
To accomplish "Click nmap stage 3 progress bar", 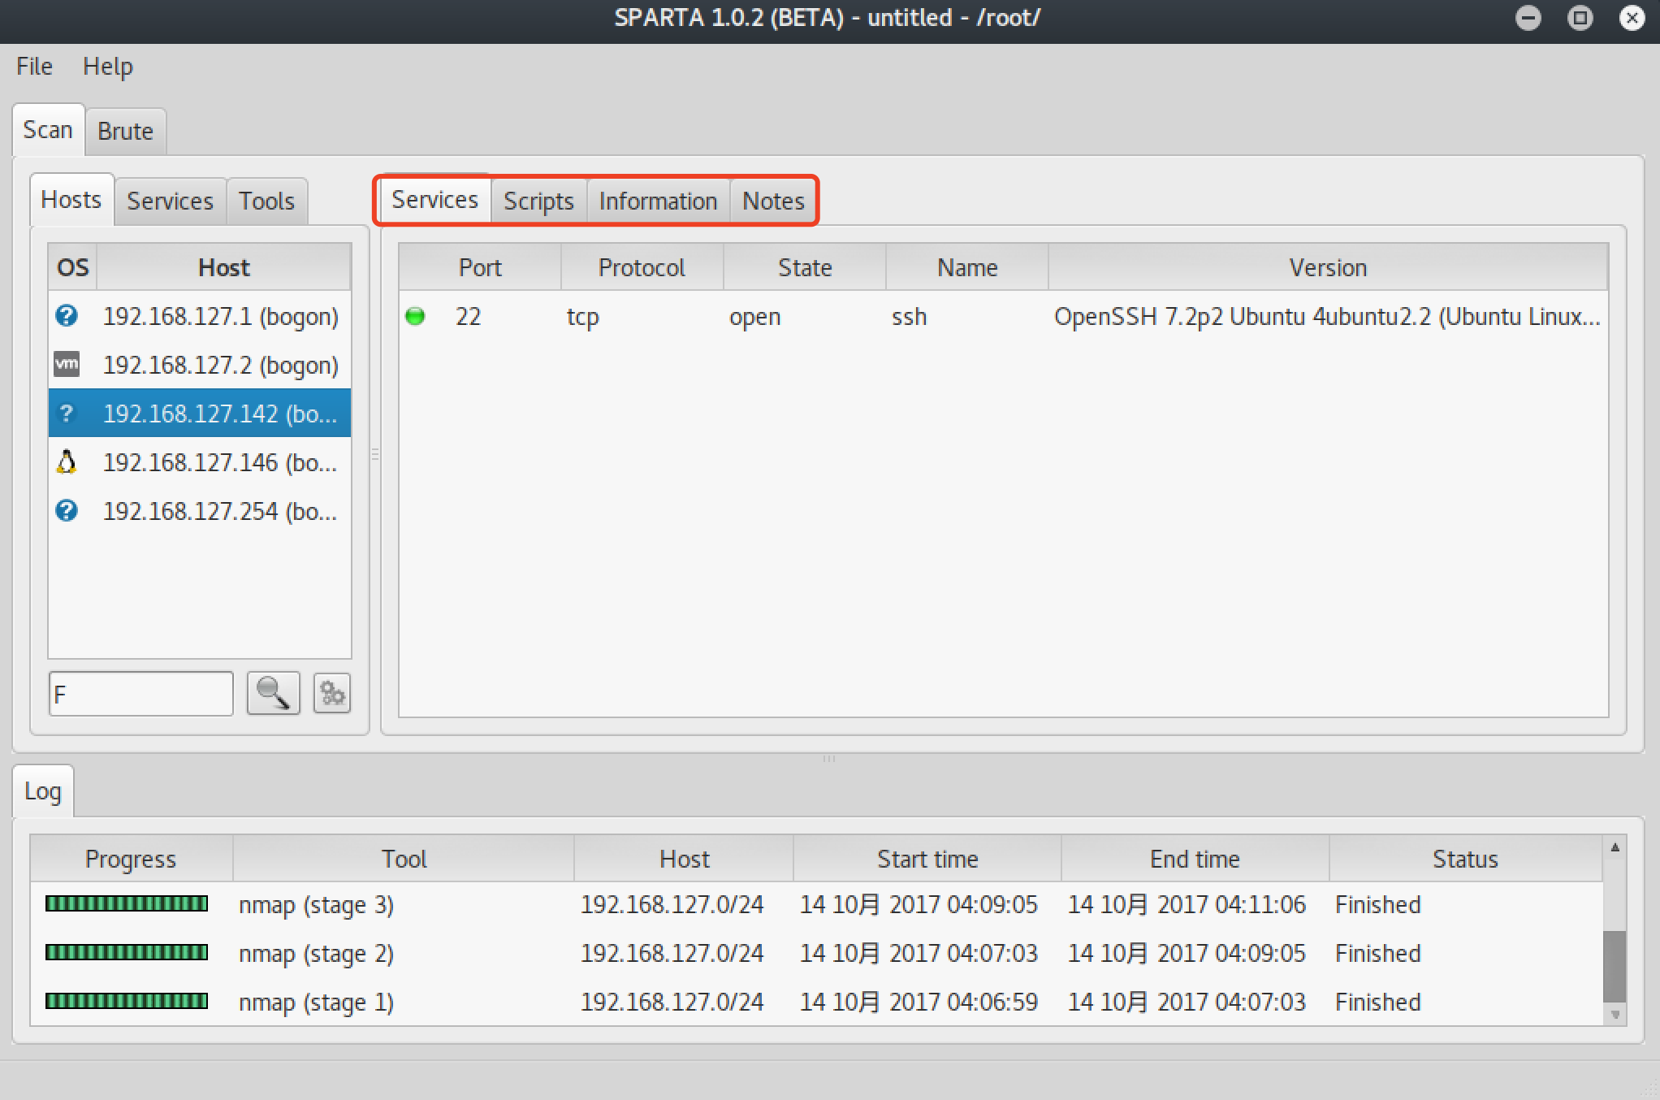I will coord(127,903).
